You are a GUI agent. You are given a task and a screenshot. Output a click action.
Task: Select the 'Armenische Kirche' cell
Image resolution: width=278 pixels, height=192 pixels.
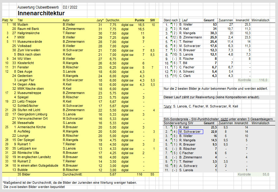coord(32,127)
